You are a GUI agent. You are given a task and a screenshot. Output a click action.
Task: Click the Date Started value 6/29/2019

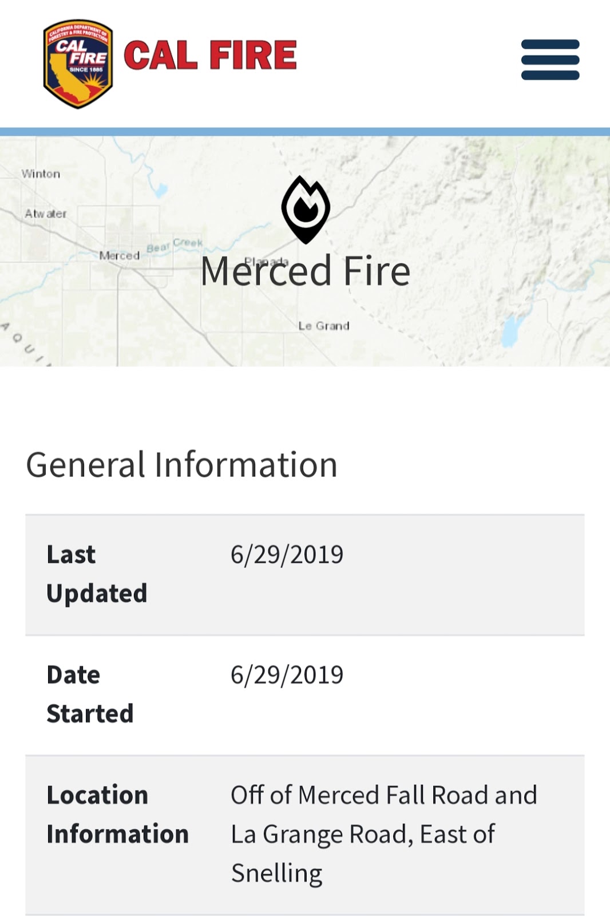click(286, 674)
